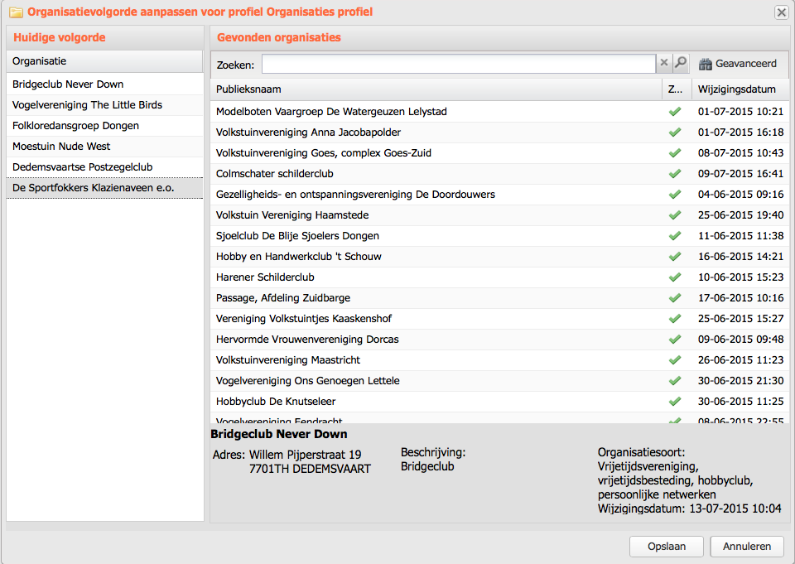Click the Organisatie column header

click(104, 61)
